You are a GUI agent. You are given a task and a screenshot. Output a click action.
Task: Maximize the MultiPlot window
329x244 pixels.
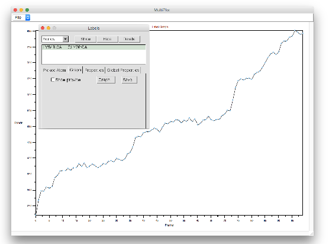27,10
